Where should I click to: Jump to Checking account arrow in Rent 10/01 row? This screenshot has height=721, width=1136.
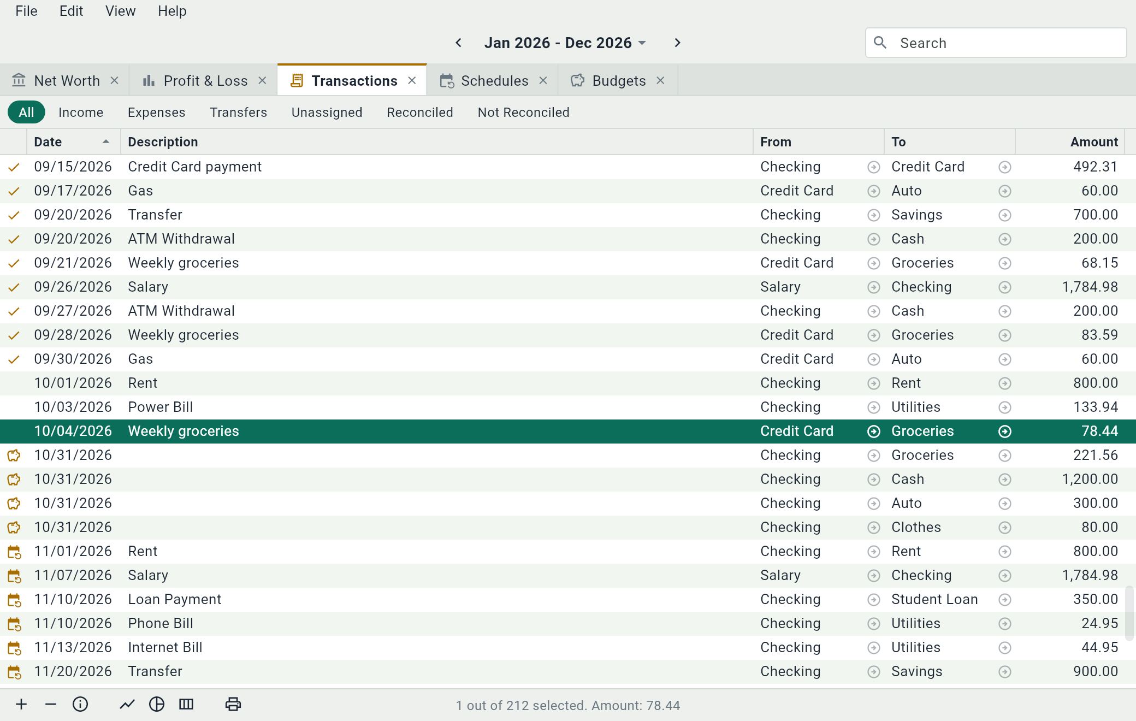coord(874,383)
